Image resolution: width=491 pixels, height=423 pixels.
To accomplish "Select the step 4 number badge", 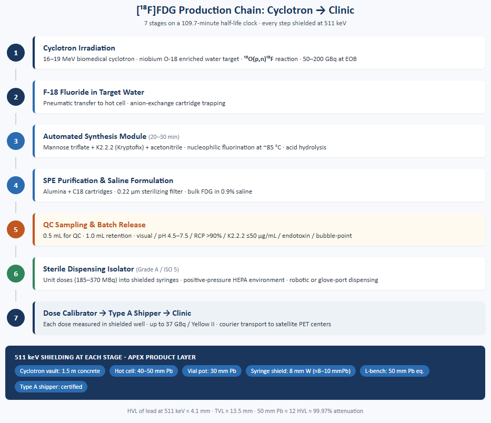I will coord(16,185).
